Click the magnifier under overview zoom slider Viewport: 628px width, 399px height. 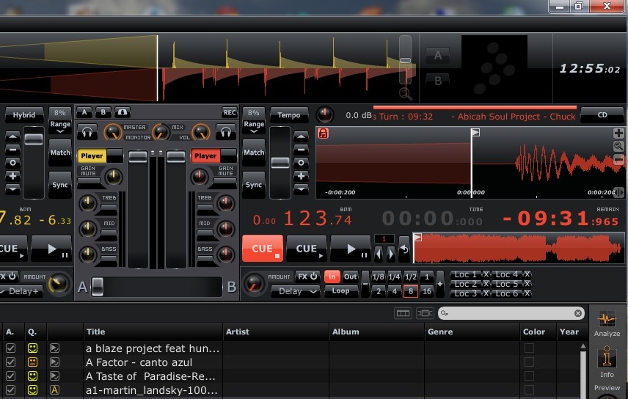(x=405, y=94)
